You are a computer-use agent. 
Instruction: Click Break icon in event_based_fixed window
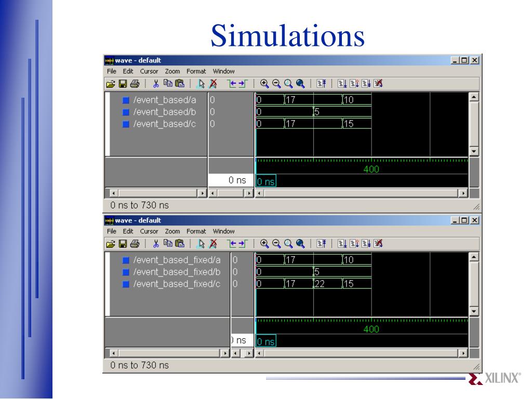coord(378,244)
